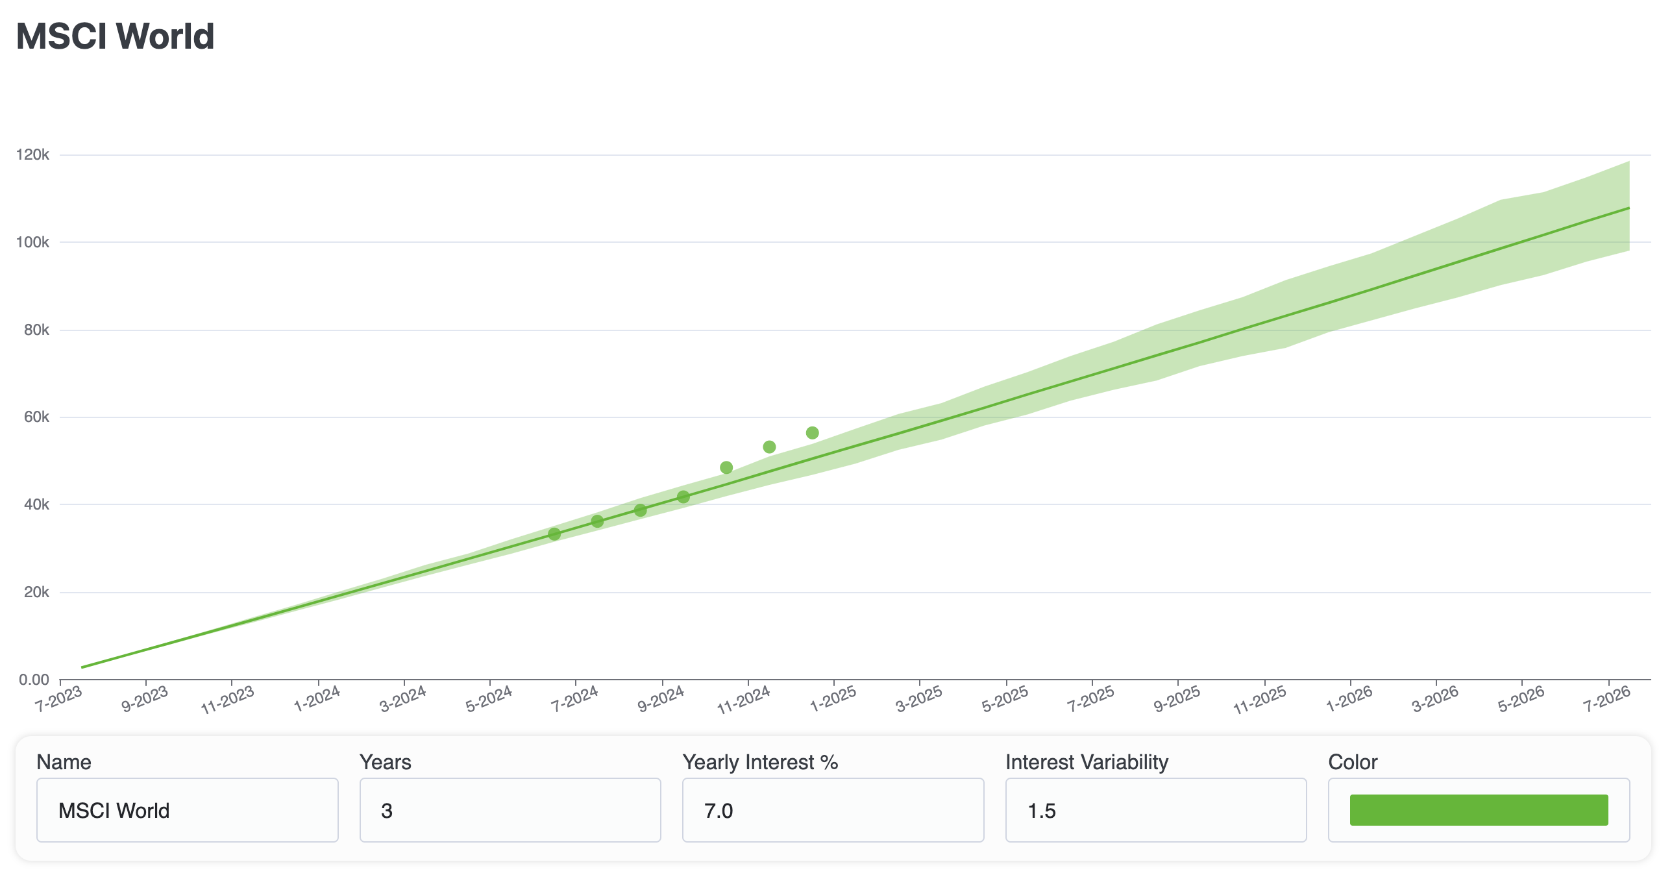
Task: Click the data point near 53k
Action: point(769,447)
